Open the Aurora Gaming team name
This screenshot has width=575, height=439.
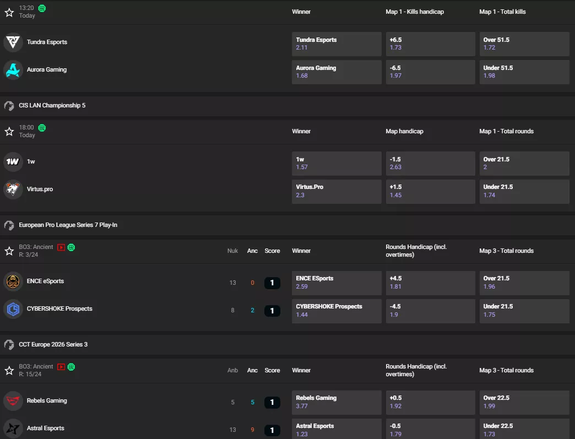coord(47,70)
